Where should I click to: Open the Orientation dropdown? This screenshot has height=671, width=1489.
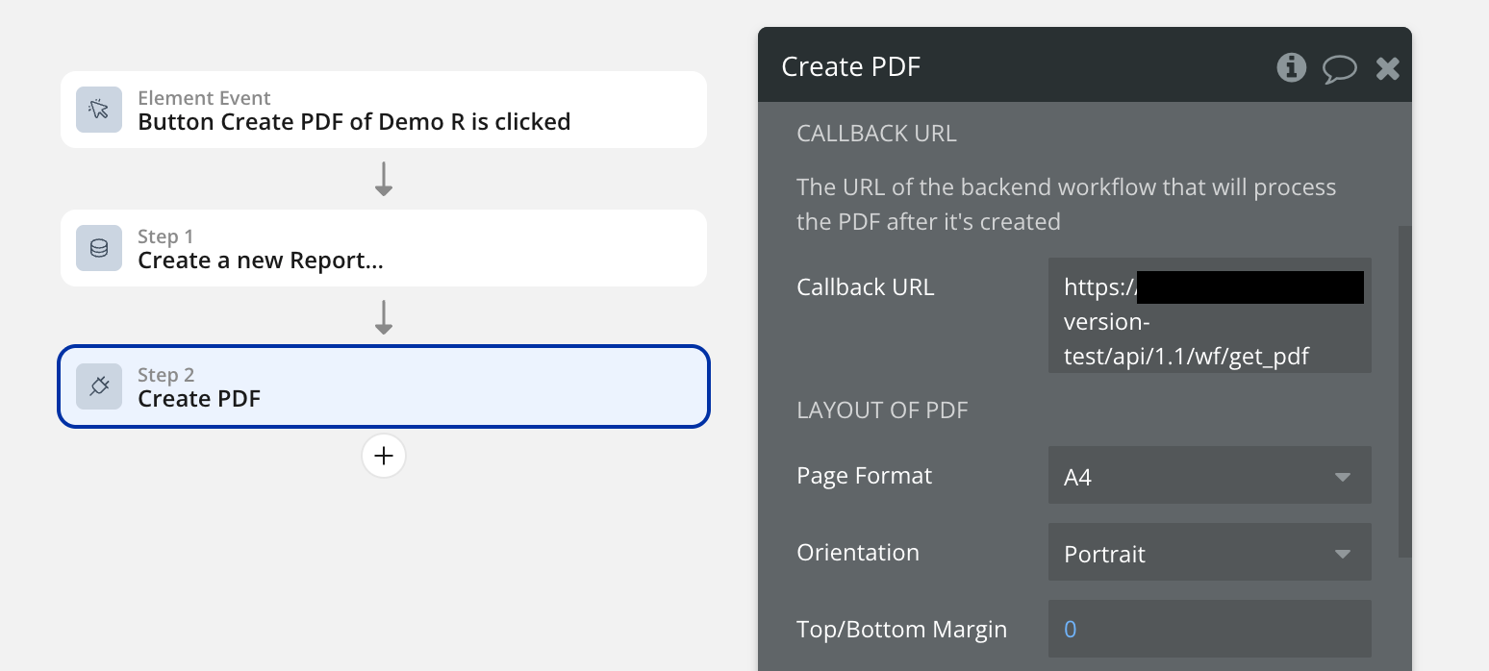pyautogui.click(x=1209, y=553)
